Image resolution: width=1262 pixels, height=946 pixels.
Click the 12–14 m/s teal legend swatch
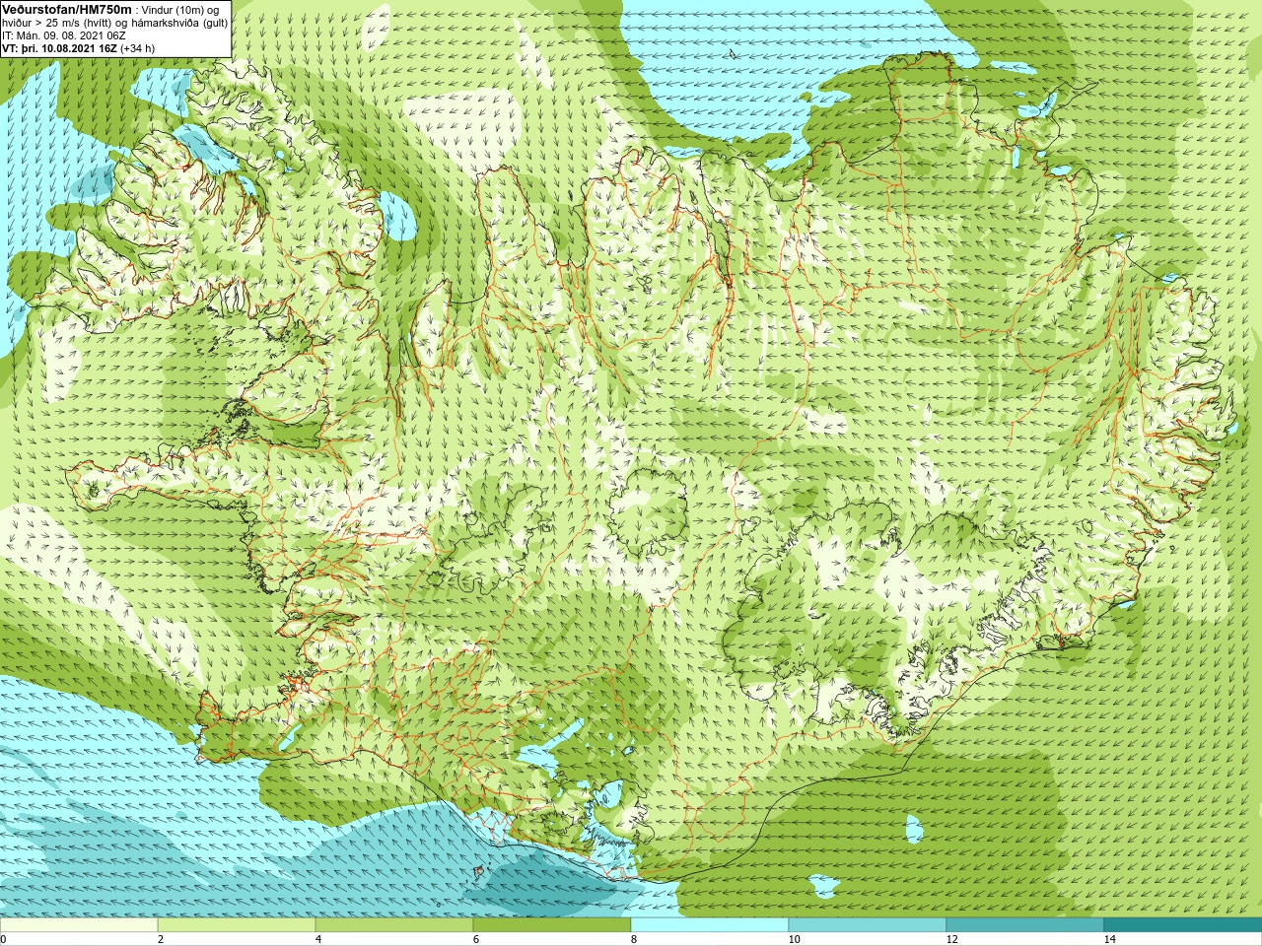[1025, 925]
